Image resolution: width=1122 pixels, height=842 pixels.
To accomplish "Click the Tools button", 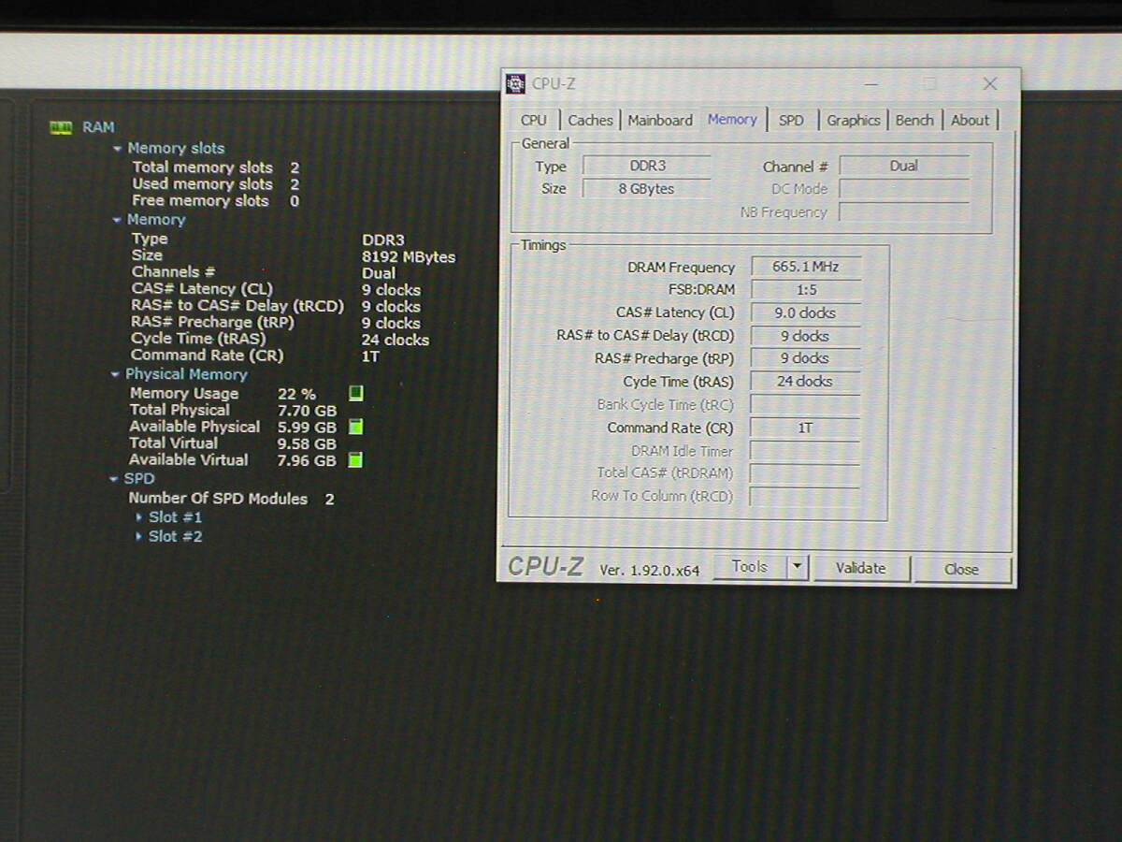I will tap(750, 567).
